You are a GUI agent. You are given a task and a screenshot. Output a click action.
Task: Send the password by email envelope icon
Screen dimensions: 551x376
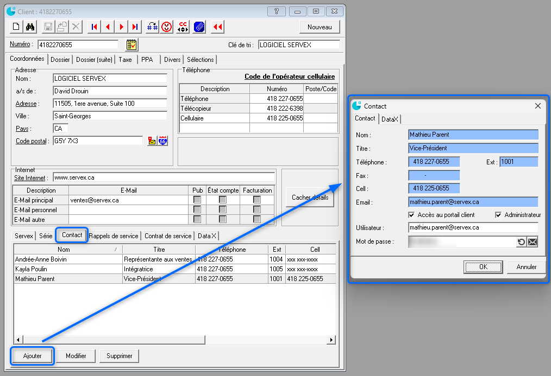point(533,242)
